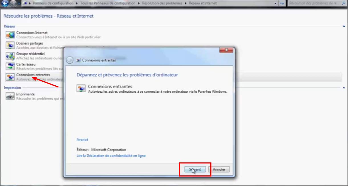Screen dimensions: 348x186
Task: Click the Connexions entrantes list icon
Action: pos(10,77)
